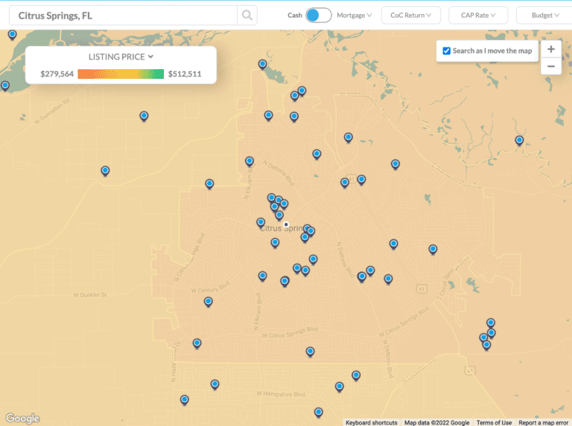The width and height of the screenshot is (572, 426).
Task: Click the property pin on W Dunnellon Rd
Action: point(144,115)
